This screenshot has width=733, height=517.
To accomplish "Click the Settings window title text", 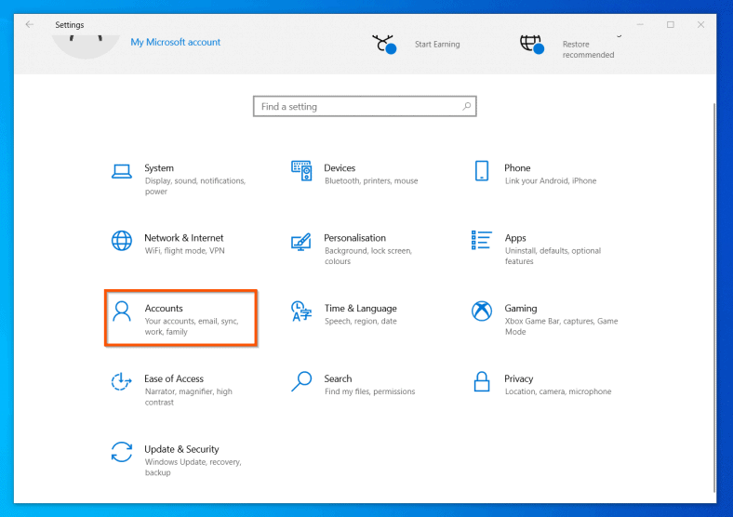I will (69, 25).
